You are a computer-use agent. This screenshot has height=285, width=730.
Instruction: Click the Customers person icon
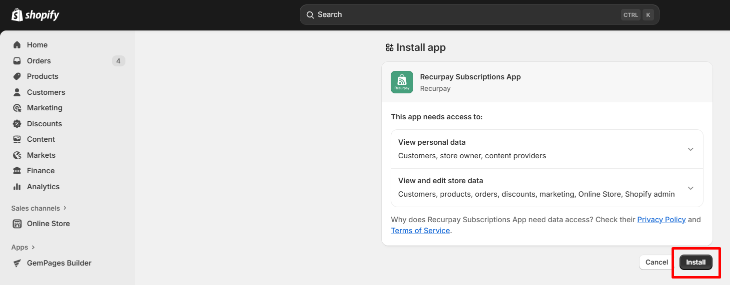(x=17, y=92)
